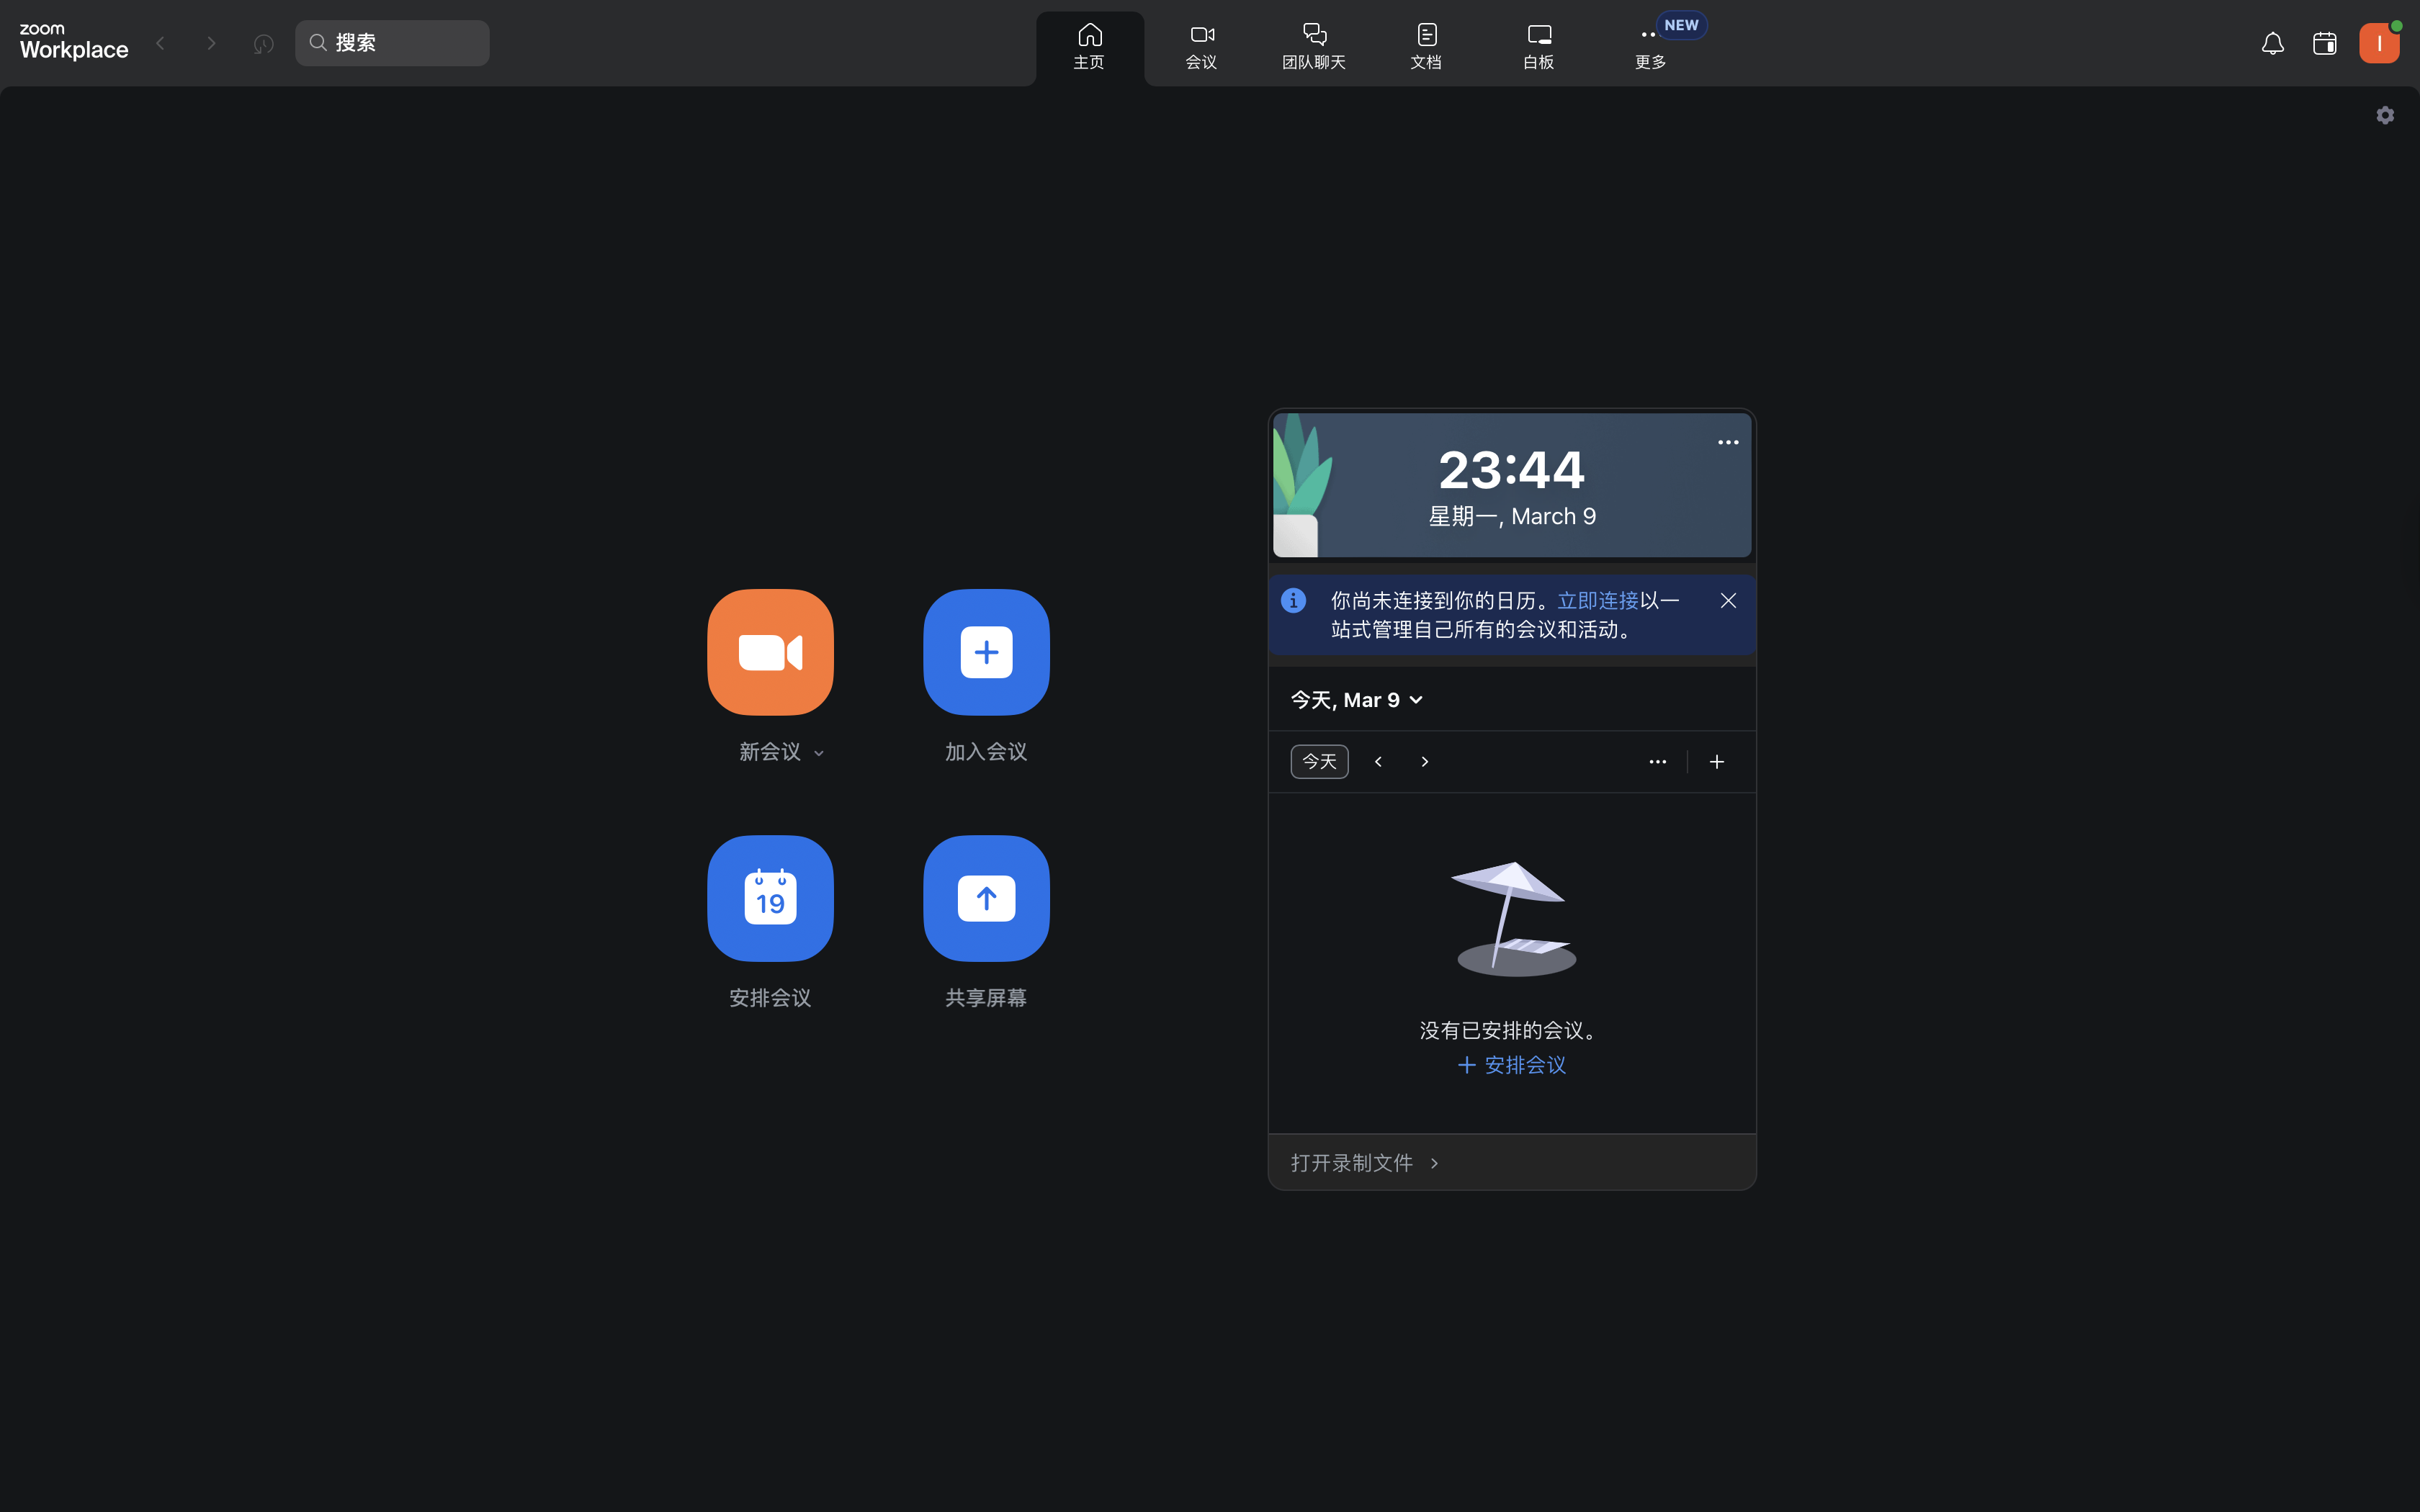2420x1512 pixels.
Task: Open the notifications bell
Action: pos(2272,43)
